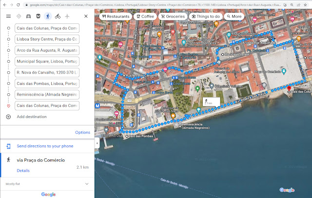This screenshot has height=198, width=312.
Task: Click the 2.1 km walking route label
Action: coord(211,102)
